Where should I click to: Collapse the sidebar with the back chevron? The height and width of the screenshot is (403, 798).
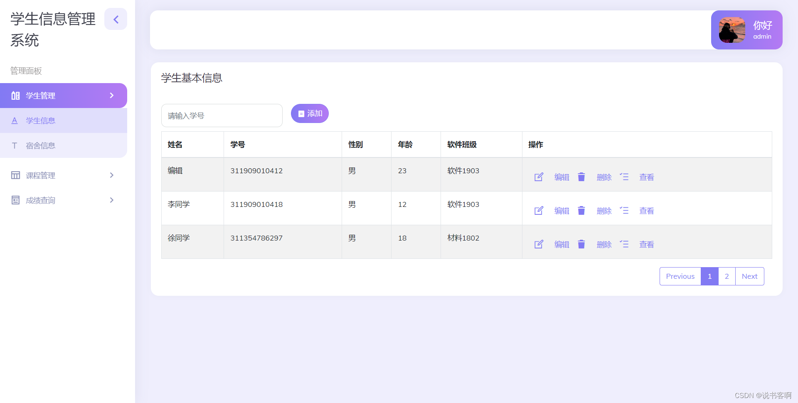(116, 19)
